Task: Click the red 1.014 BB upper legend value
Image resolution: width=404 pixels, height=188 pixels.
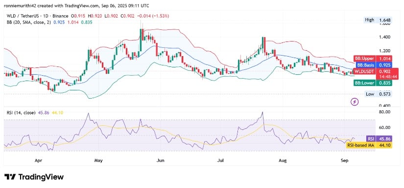Action: pos(72,22)
